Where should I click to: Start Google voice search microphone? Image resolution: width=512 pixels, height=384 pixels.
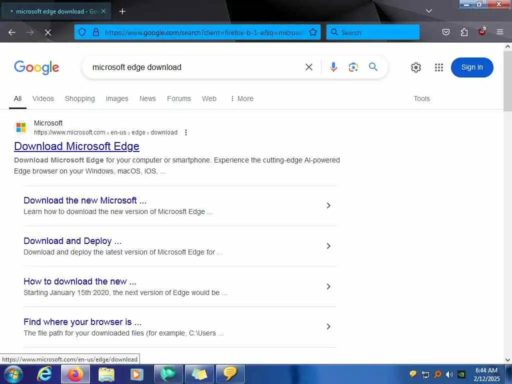point(333,67)
